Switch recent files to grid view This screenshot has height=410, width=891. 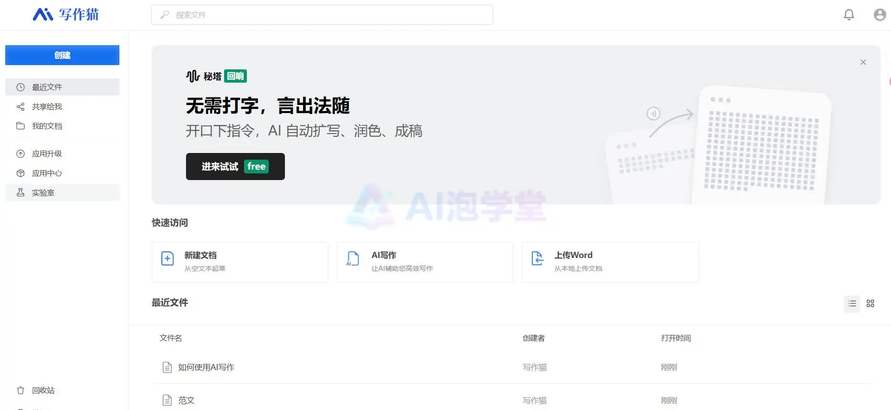point(870,304)
